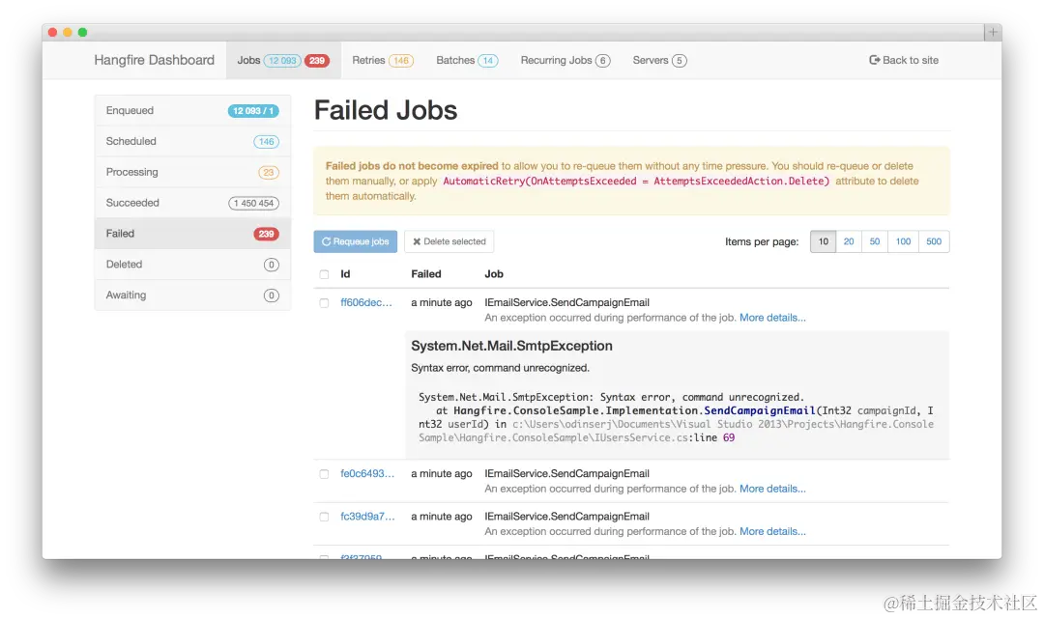Screen dimensions: 1044x619
Task: Select Deleted in the sidebar
Action: (192, 264)
